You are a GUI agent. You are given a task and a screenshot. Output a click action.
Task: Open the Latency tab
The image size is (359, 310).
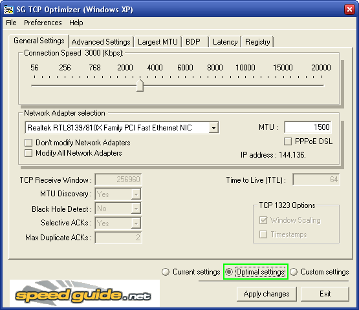[225, 42]
